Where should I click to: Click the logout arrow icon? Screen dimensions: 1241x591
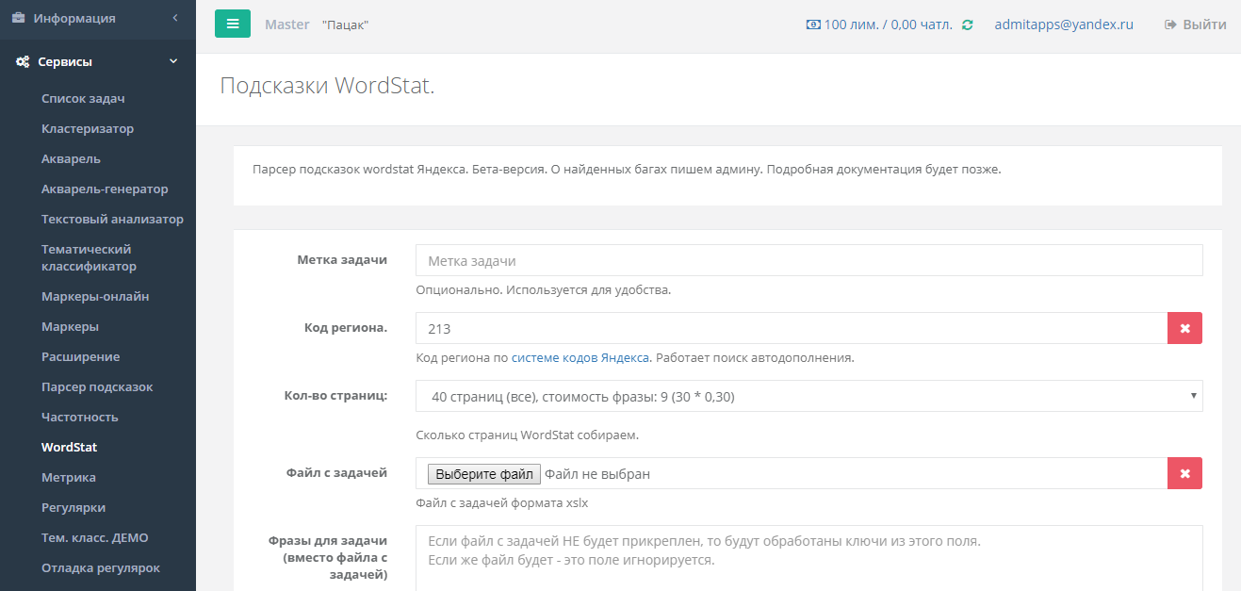[x=1170, y=25]
